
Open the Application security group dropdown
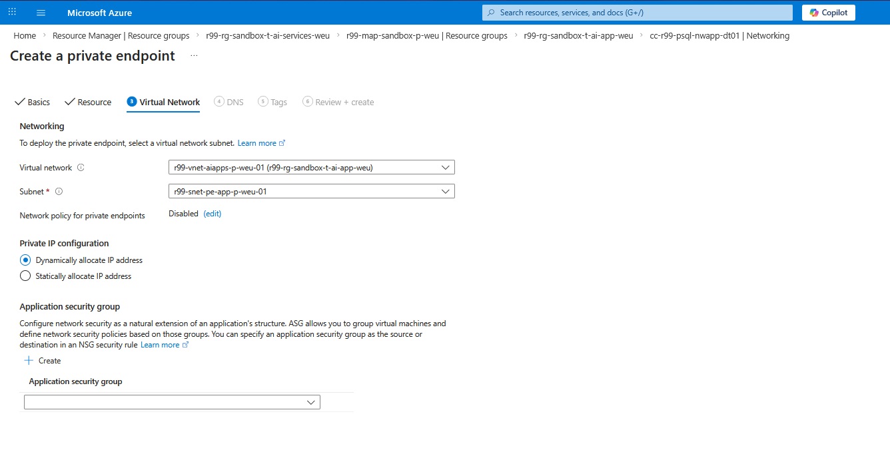tap(310, 402)
